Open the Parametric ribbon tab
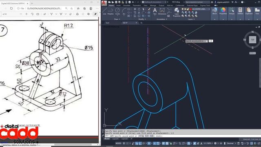This screenshot has width=261, height=147. point(137,5)
